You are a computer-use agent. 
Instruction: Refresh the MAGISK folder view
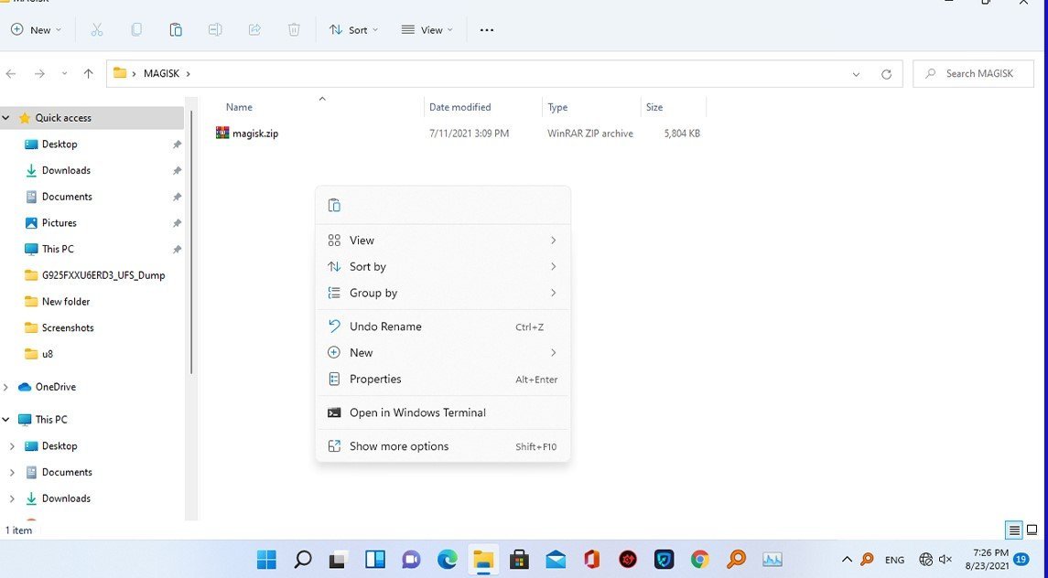886,74
